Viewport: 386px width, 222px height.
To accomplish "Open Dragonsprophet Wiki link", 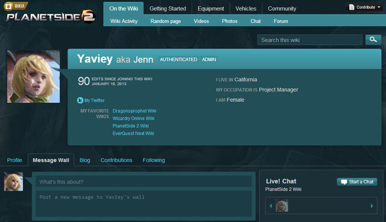I will (x=134, y=111).
